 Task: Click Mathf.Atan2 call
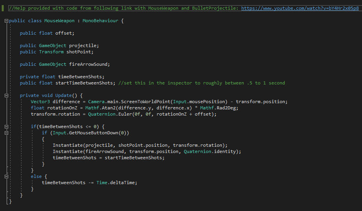100,108
